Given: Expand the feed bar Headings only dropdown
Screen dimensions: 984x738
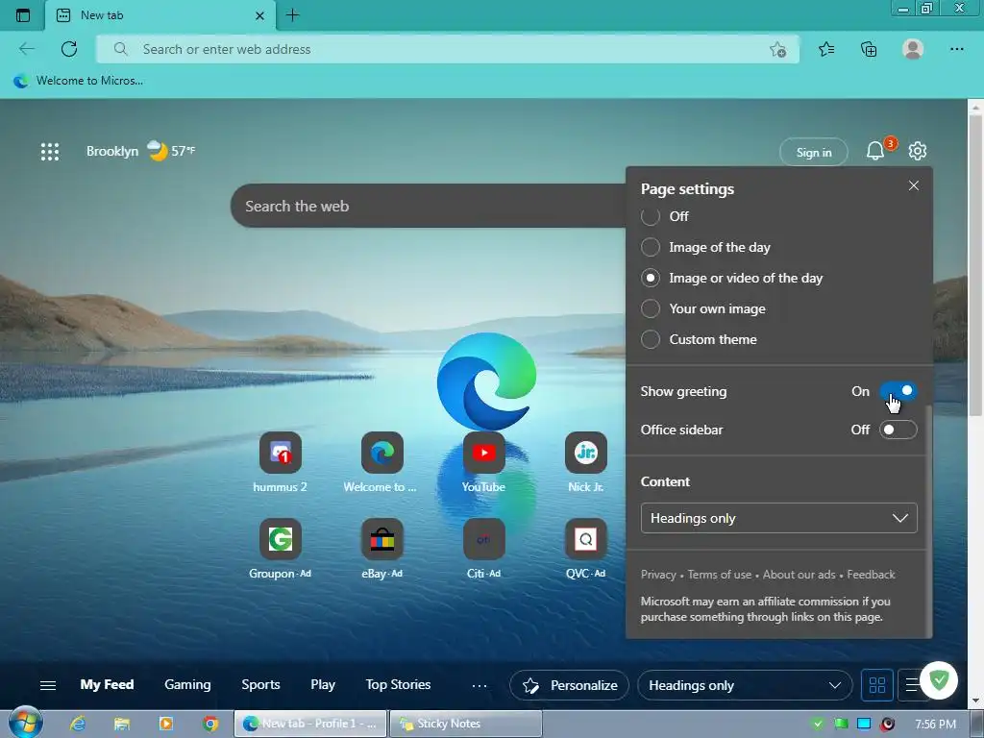Looking at the screenshot, I should [x=745, y=685].
